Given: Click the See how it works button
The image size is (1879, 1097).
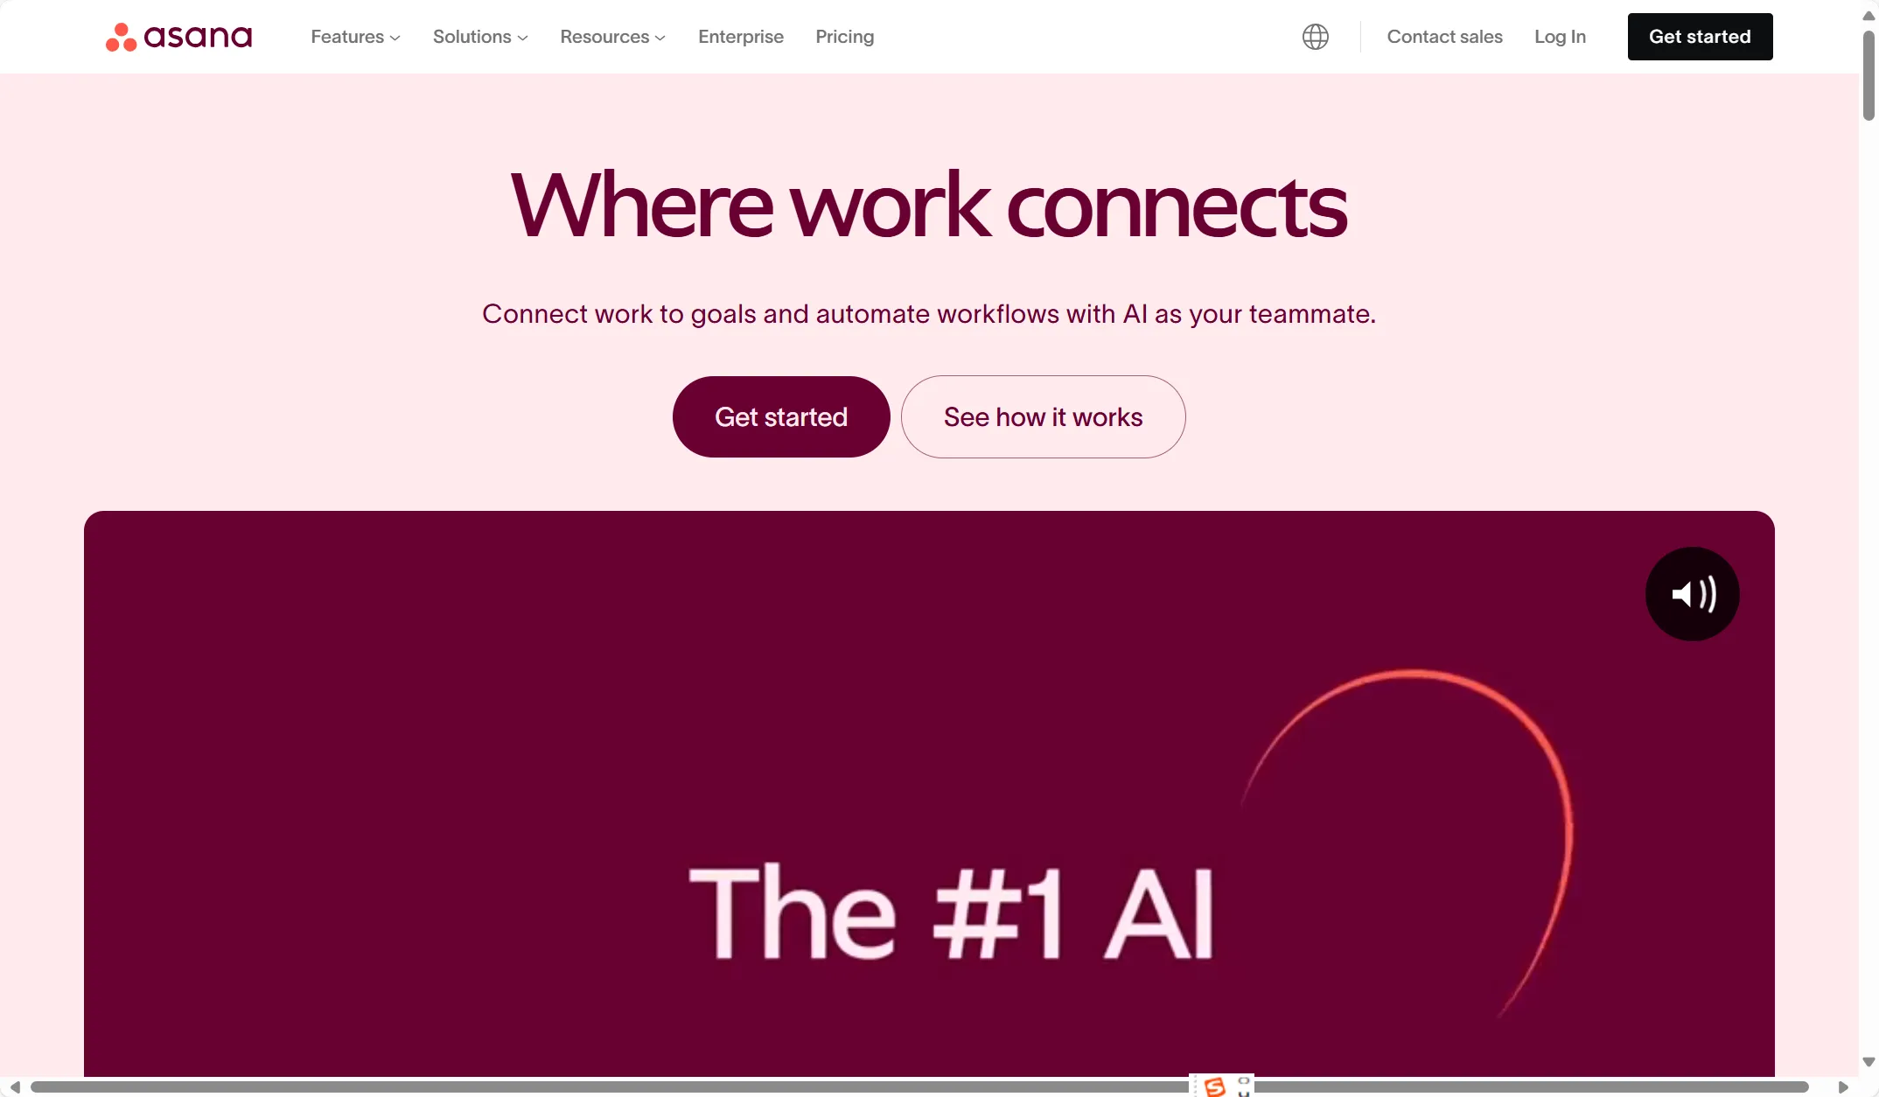Looking at the screenshot, I should 1042,416.
